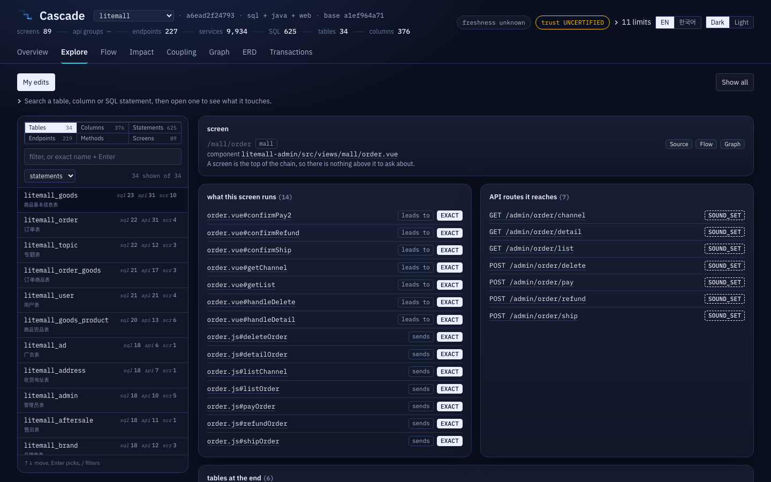Open order.js#detailOrder link
Viewport: 771px width, 482px height.
[x=247, y=355]
